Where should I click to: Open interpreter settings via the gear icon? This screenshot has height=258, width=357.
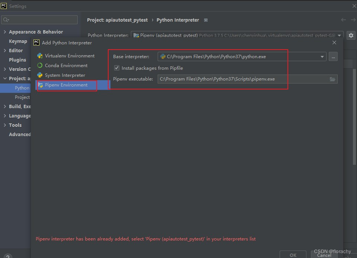click(350, 35)
